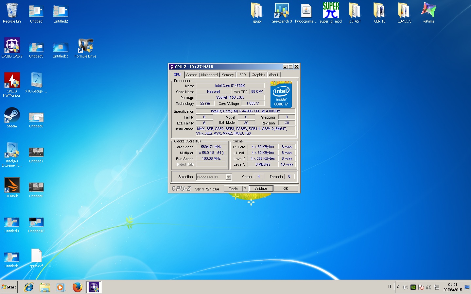The height and width of the screenshot is (294, 471).
Task: Click the IT language indicator
Action: (x=390, y=286)
